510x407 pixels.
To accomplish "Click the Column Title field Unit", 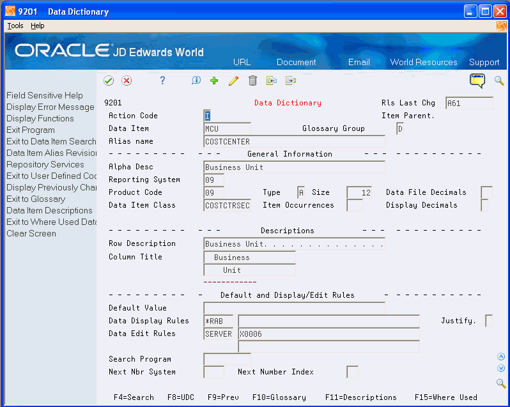I will (249, 270).
